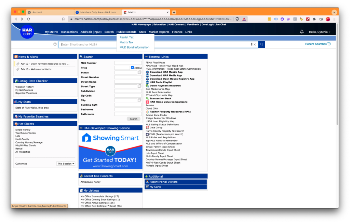Open the My Matrix menu
Image resolution: width=350 pixels, height=223 pixels.
point(51,32)
